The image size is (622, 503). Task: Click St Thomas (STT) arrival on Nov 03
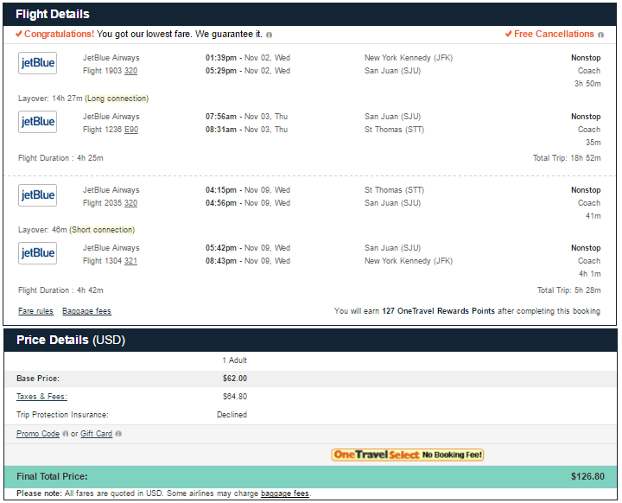click(x=394, y=130)
